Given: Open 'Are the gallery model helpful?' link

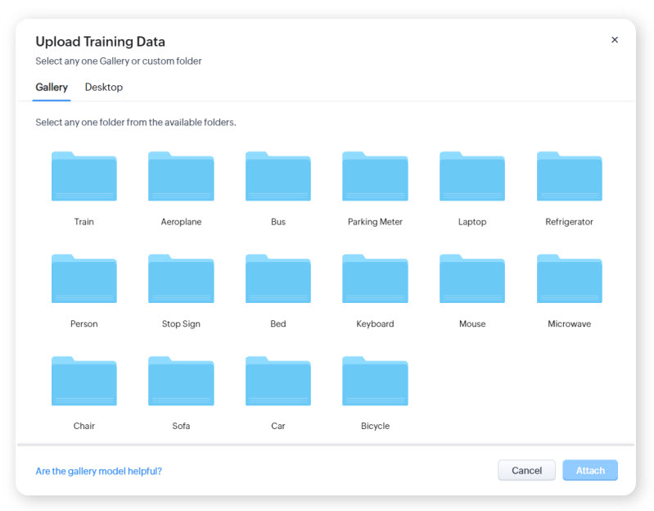Looking at the screenshot, I should tap(98, 471).
